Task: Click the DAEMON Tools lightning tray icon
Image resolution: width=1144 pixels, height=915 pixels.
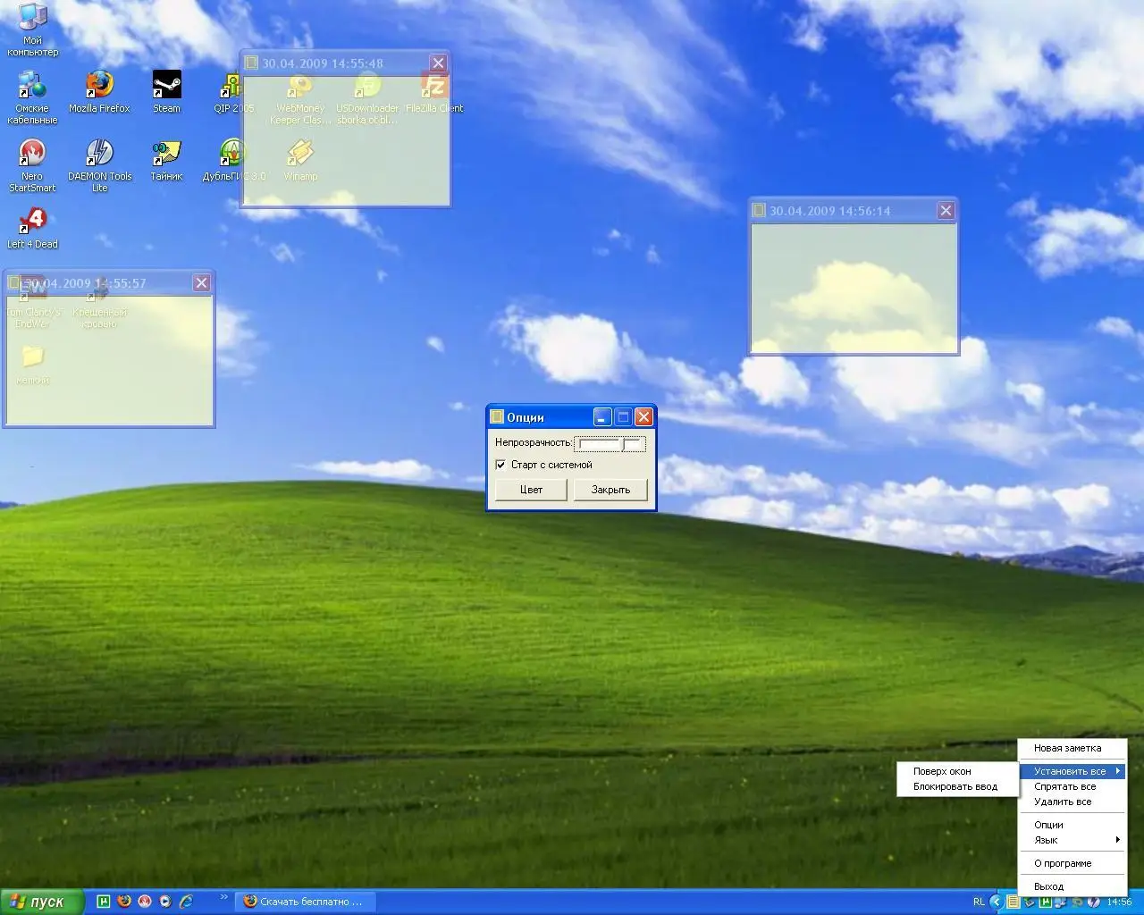Action: coord(1093,902)
